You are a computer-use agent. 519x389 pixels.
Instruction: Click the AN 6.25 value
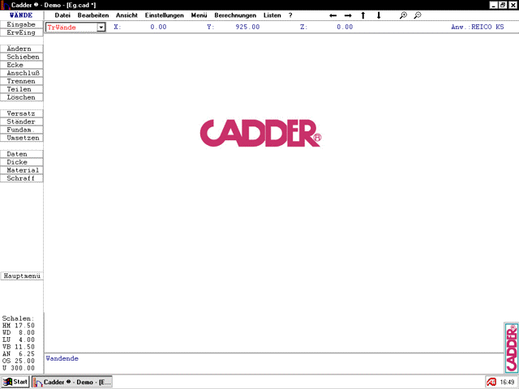pos(19,354)
